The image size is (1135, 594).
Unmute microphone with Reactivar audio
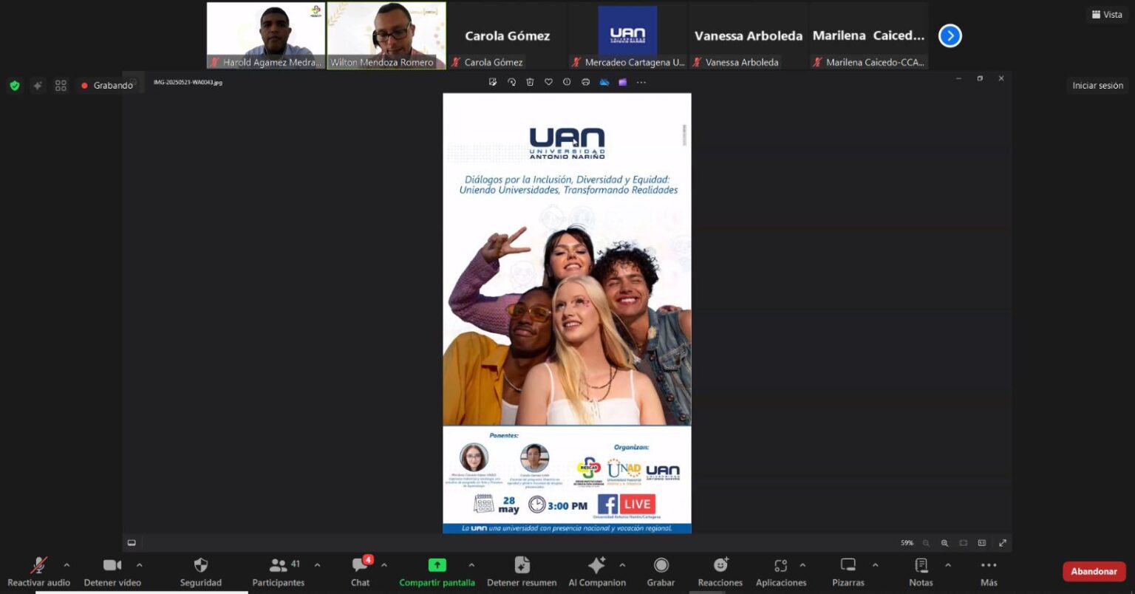coord(38,566)
